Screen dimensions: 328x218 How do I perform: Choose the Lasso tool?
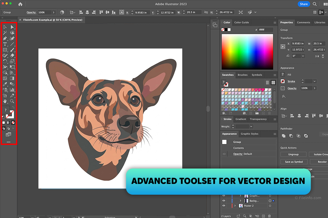pos(12,33)
